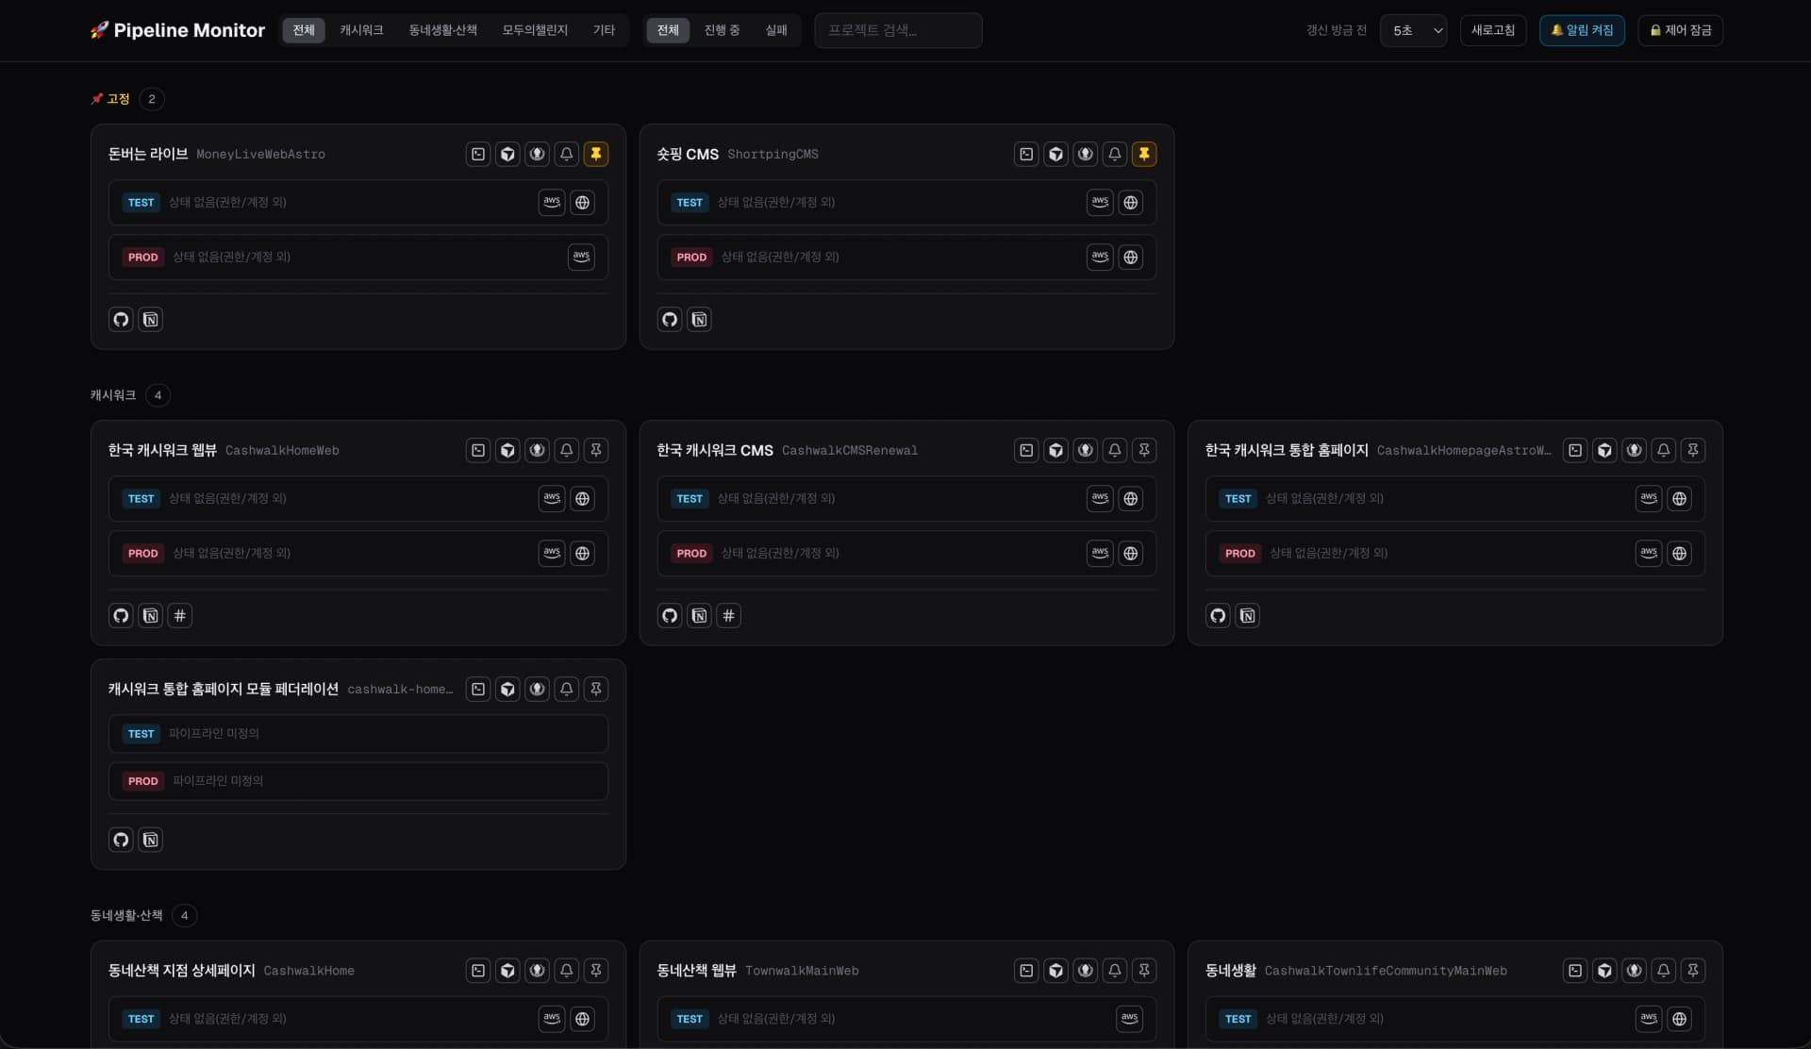Focus the 프로젝트 검색 search field
Image resolution: width=1811 pixels, height=1049 pixels.
pyautogui.click(x=898, y=30)
